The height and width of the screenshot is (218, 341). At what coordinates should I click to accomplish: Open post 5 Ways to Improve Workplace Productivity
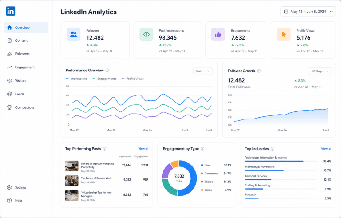[97, 165]
